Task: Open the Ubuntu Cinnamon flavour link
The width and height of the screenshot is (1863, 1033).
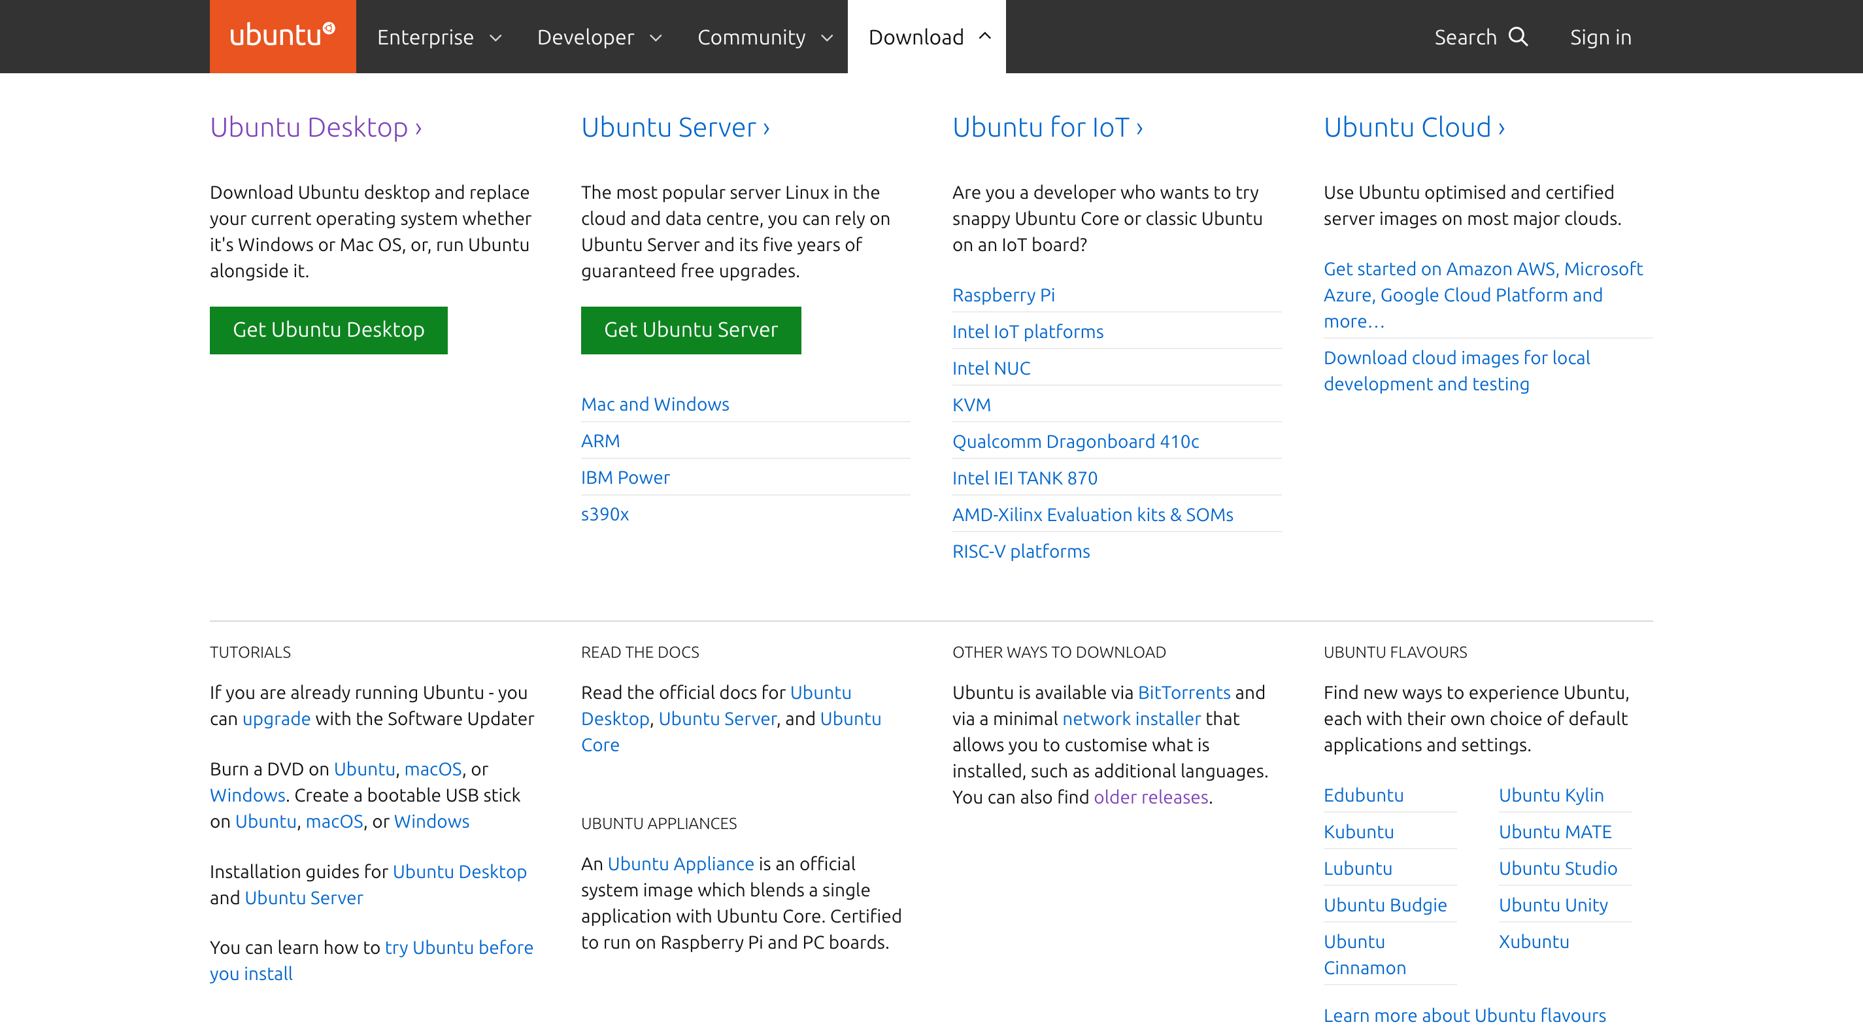Action: pyautogui.click(x=1365, y=955)
